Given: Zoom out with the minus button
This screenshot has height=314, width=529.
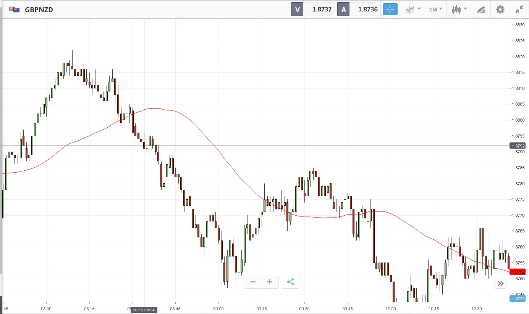Looking at the screenshot, I should pyautogui.click(x=253, y=282).
